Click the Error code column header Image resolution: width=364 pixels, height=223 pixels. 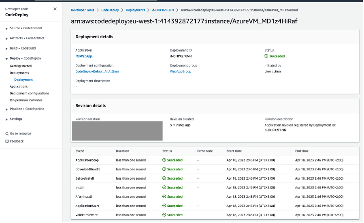[205, 151]
